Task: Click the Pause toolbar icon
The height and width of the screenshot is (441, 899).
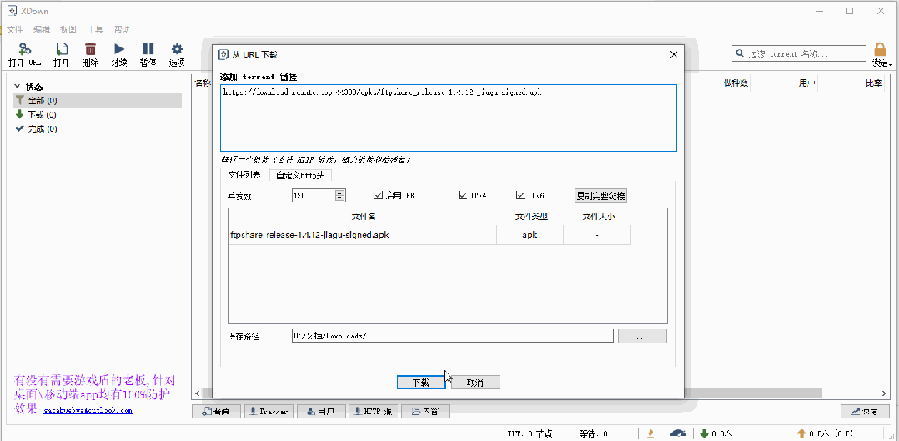Action: 148,50
